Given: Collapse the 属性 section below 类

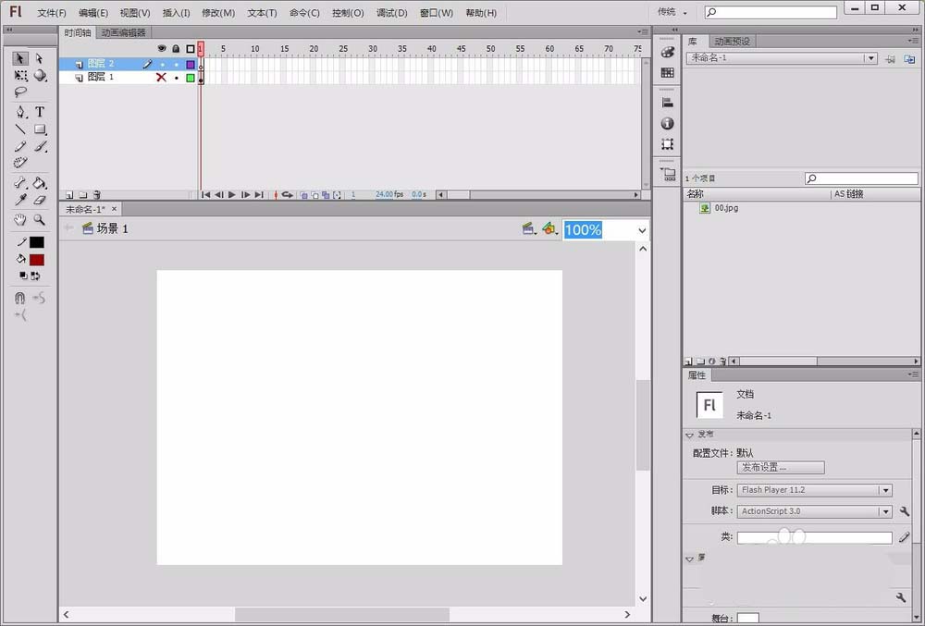Looking at the screenshot, I should pyautogui.click(x=689, y=558).
